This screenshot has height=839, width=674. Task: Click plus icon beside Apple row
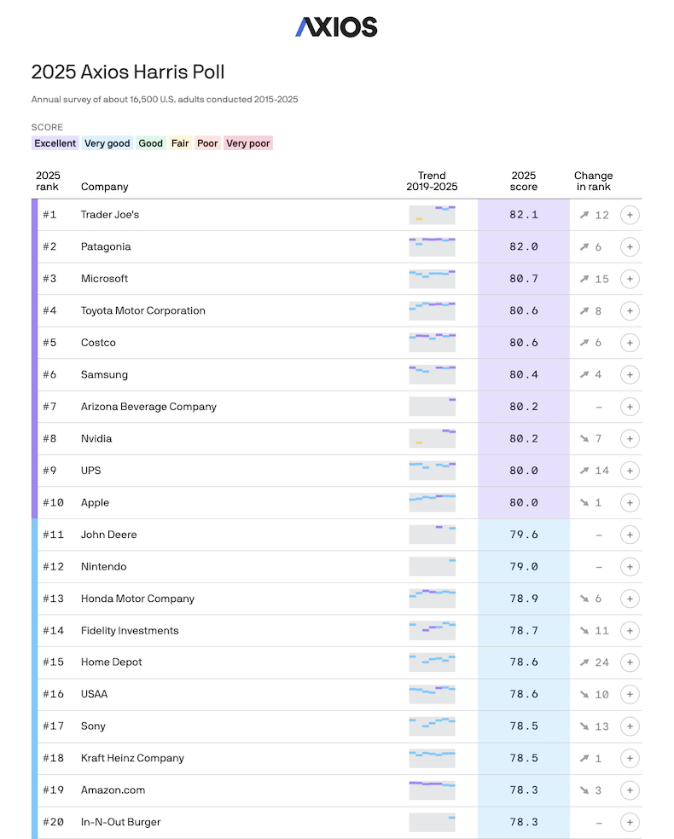[x=630, y=503]
